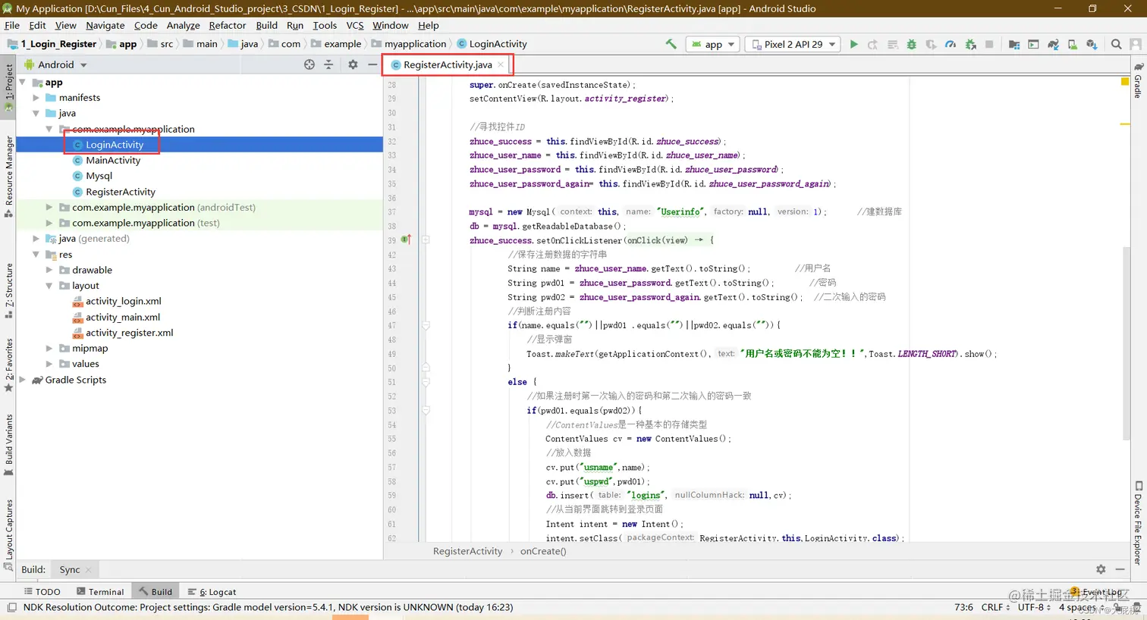This screenshot has height=620, width=1147.
Task: Collapse the layout folder
Action: tap(49, 286)
